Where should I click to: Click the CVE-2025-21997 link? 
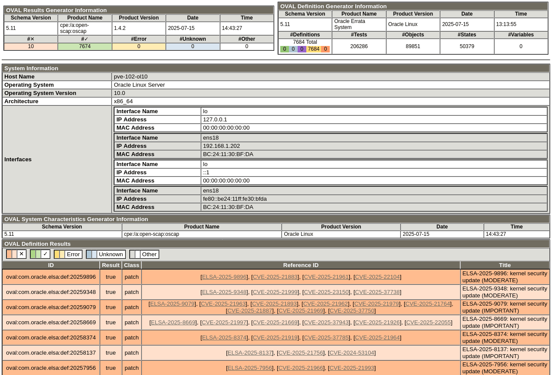pyautogui.click(x=224, y=323)
